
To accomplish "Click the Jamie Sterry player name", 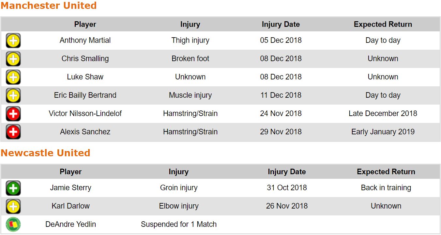I will [x=70, y=188].
